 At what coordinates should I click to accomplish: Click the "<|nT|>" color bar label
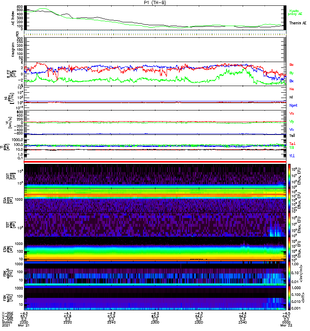(x=303, y=297)
